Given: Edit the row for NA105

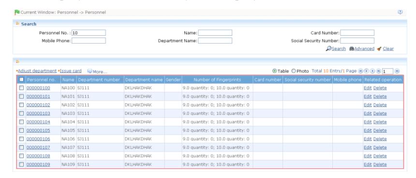Looking at the screenshot, I should click(x=368, y=130).
